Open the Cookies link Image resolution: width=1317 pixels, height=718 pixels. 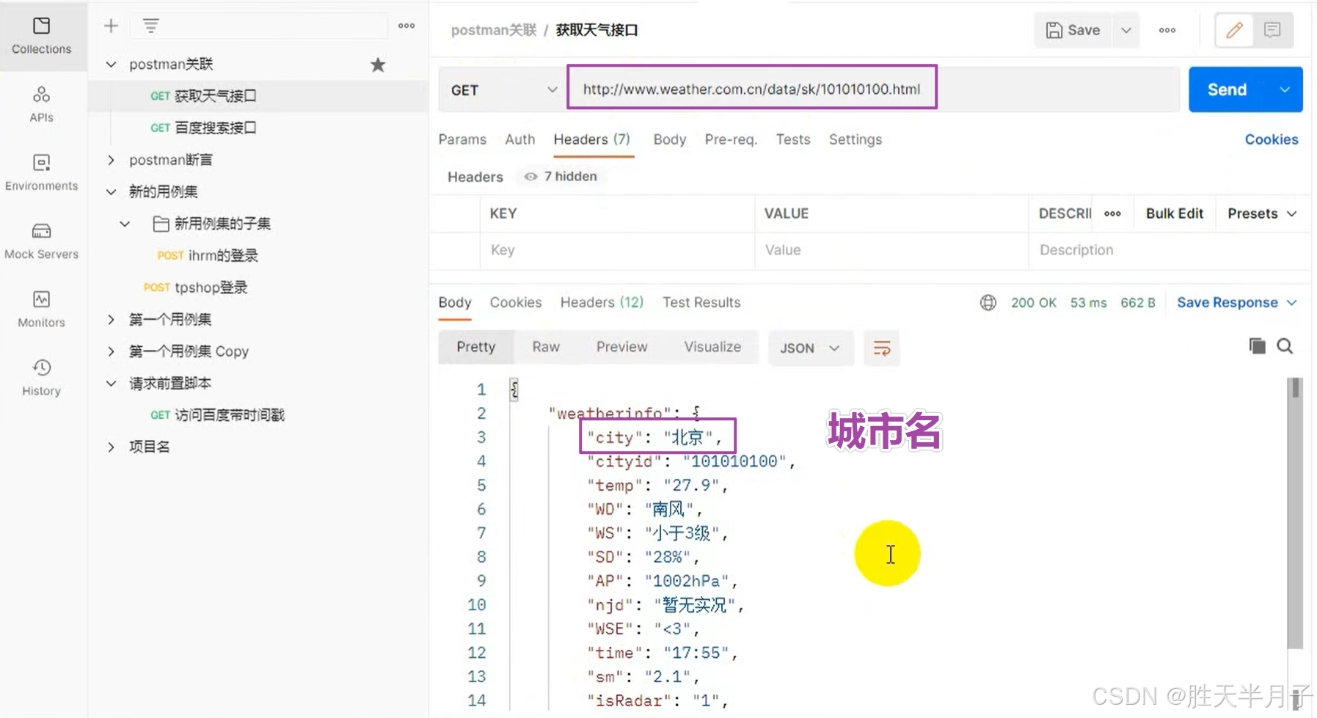tap(1272, 139)
